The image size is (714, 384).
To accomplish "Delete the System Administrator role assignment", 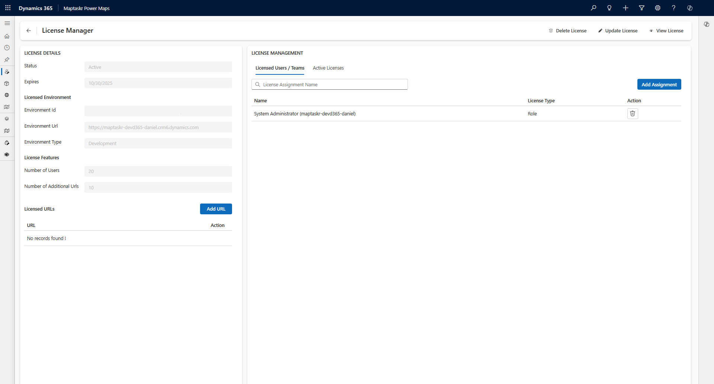I will click(x=632, y=113).
